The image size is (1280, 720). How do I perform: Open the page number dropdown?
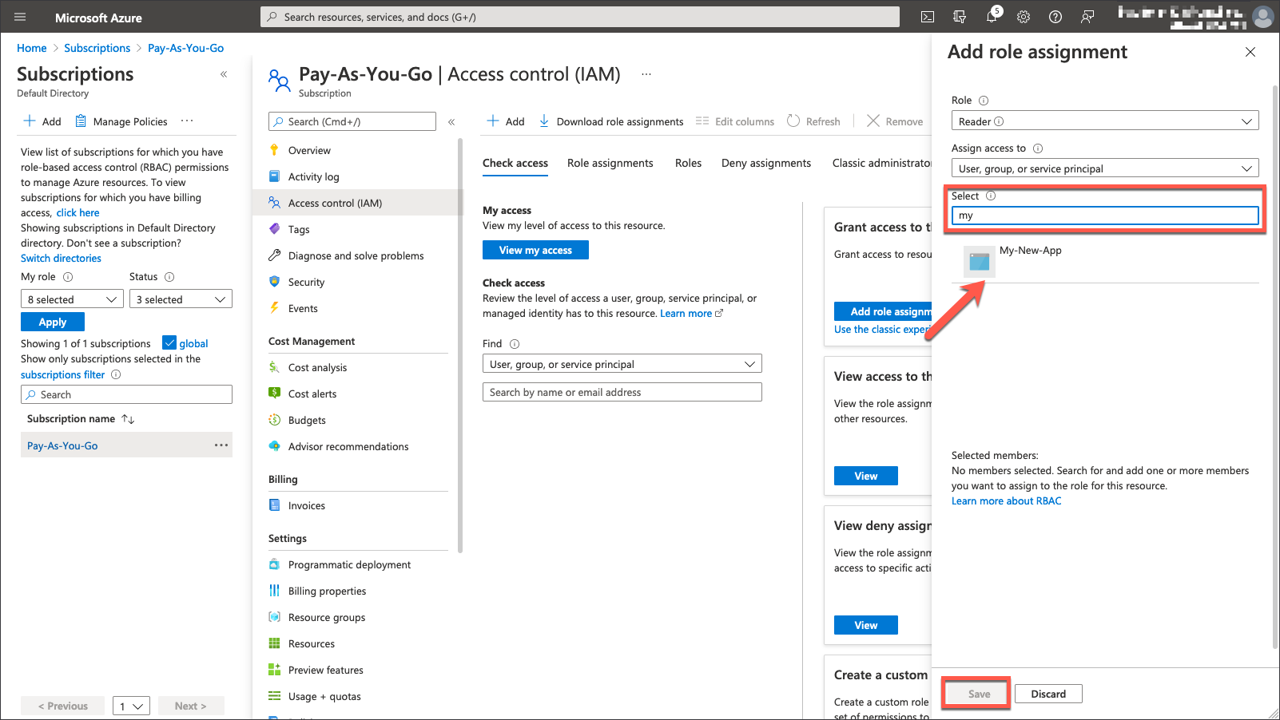pos(131,706)
